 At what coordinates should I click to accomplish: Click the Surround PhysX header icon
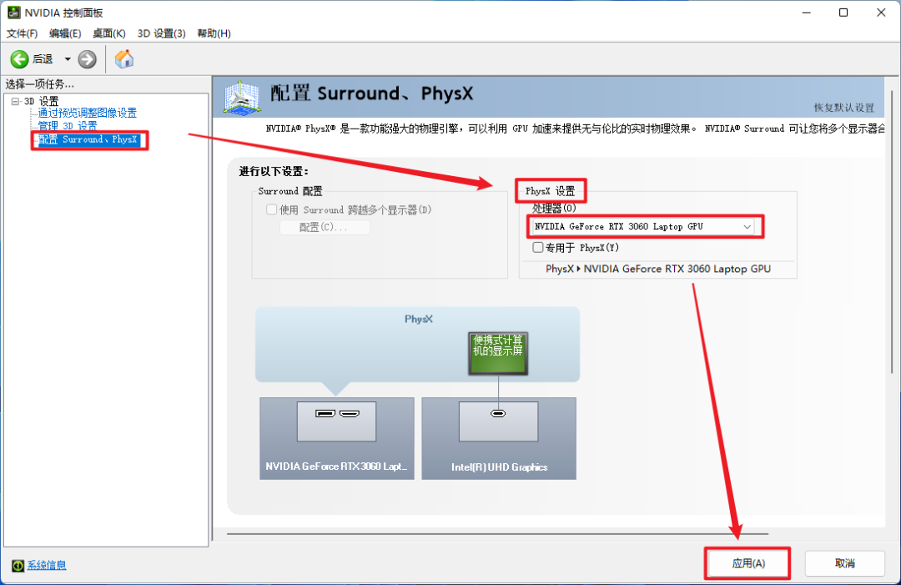(241, 97)
